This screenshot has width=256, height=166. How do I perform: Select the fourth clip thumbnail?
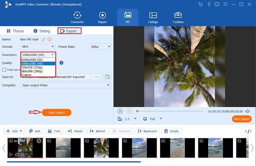tap(140, 148)
